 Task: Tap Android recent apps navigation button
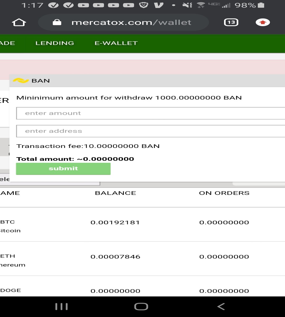(61, 306)
